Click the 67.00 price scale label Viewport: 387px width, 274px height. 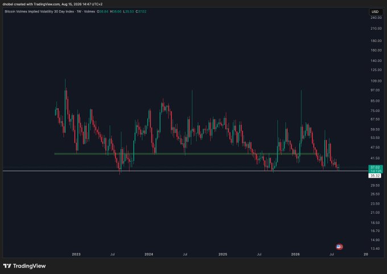[376, 119]
